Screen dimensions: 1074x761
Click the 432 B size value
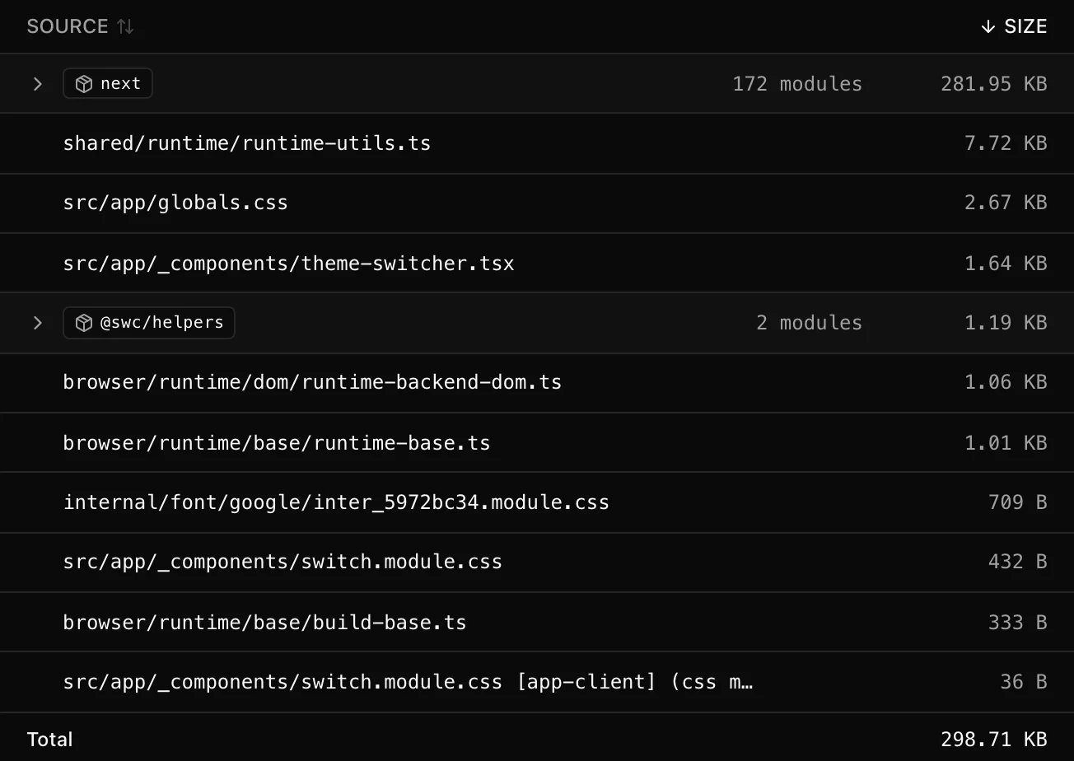tap(1018, 562)
